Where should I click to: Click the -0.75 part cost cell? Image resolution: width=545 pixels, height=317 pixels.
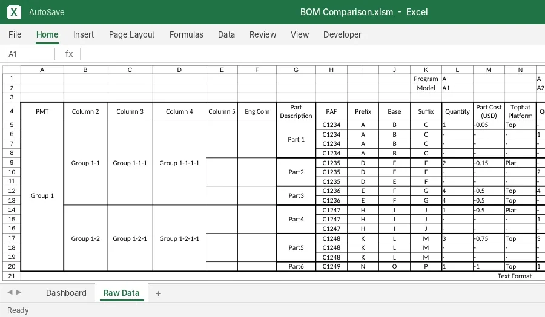pos(489,238)
